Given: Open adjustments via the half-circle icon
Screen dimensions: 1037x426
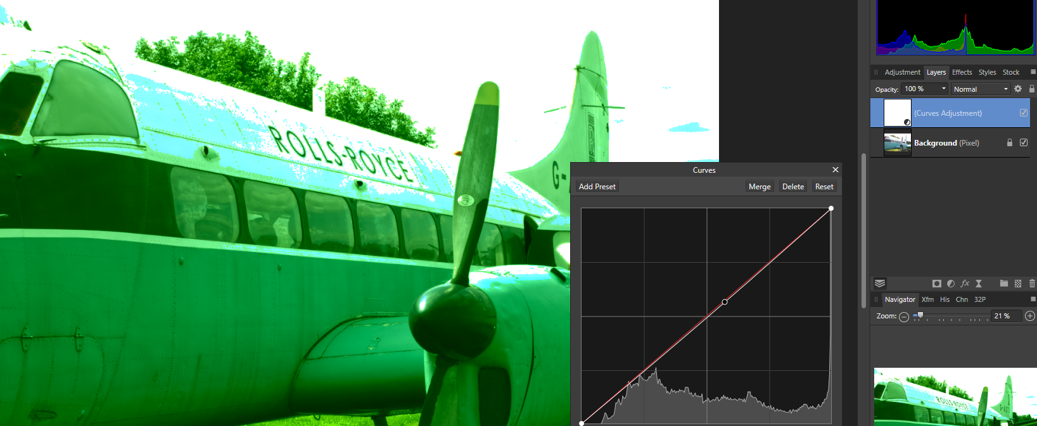Looking at the screenshot, I should 951,284.
